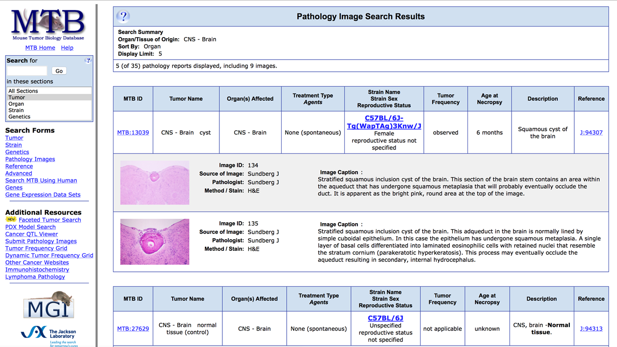Click the MTB mouse logo
Viewport: 617px width, 347px height.
tap(48, 23)
